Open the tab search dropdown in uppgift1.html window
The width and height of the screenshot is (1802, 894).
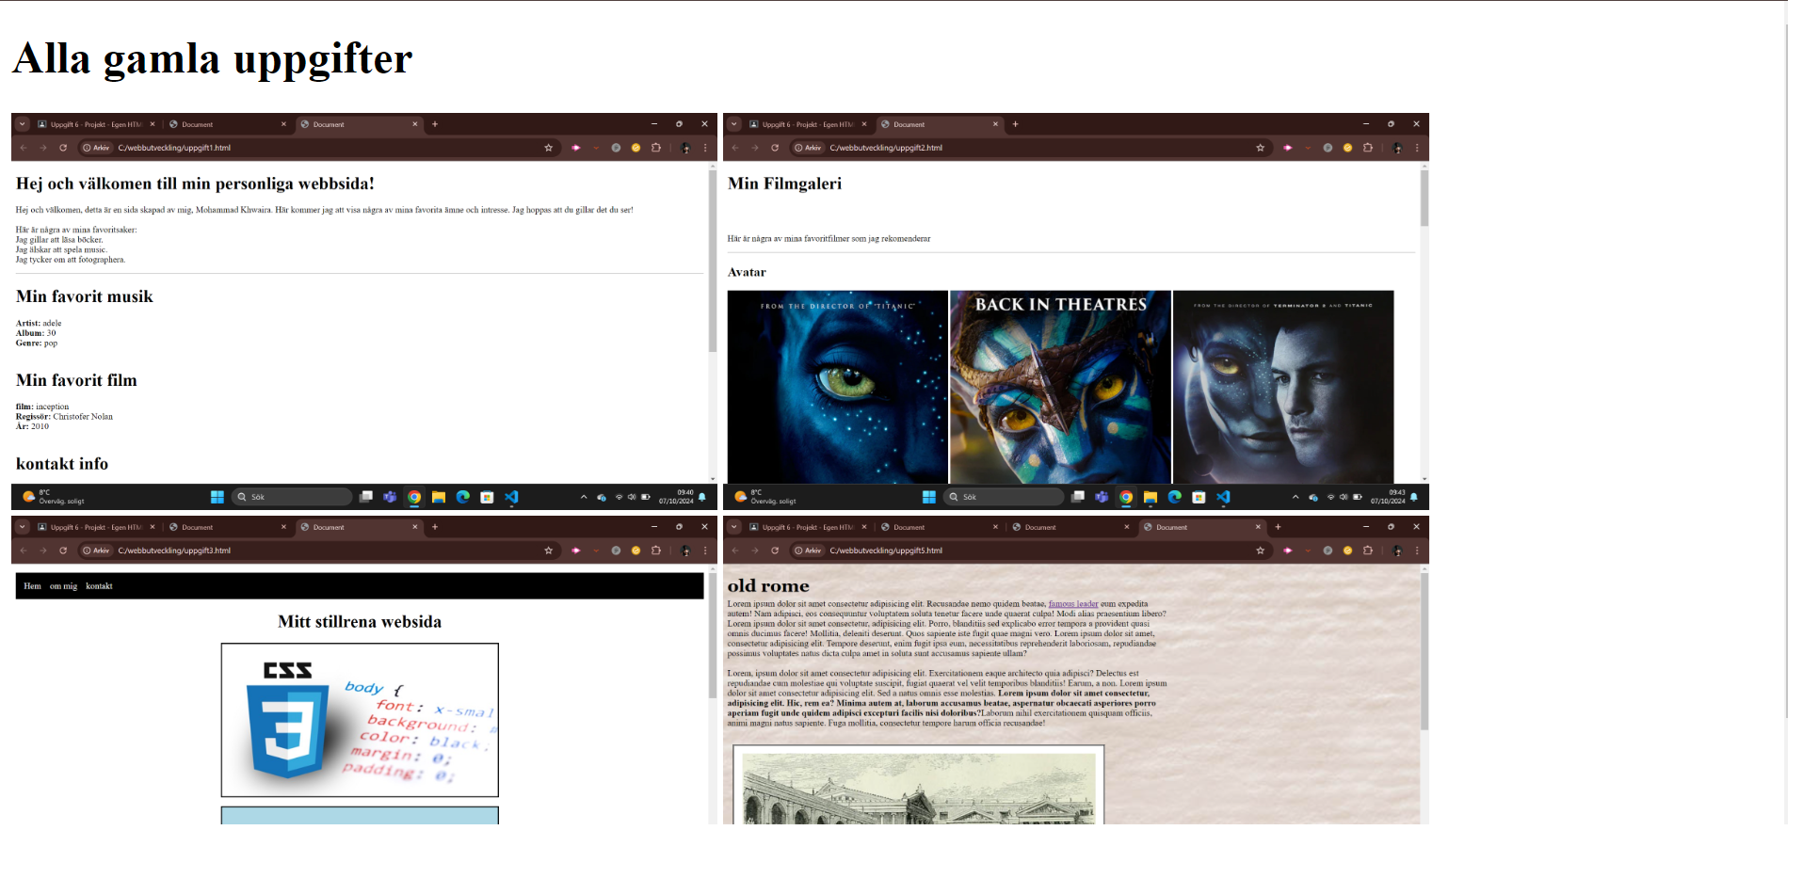pyautogui.click(x=23, y=124)
